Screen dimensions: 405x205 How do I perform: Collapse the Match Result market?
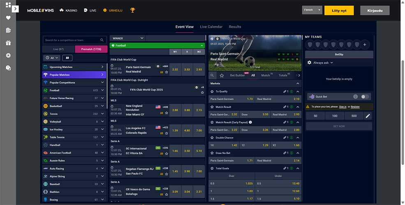[x=298, y=107]
